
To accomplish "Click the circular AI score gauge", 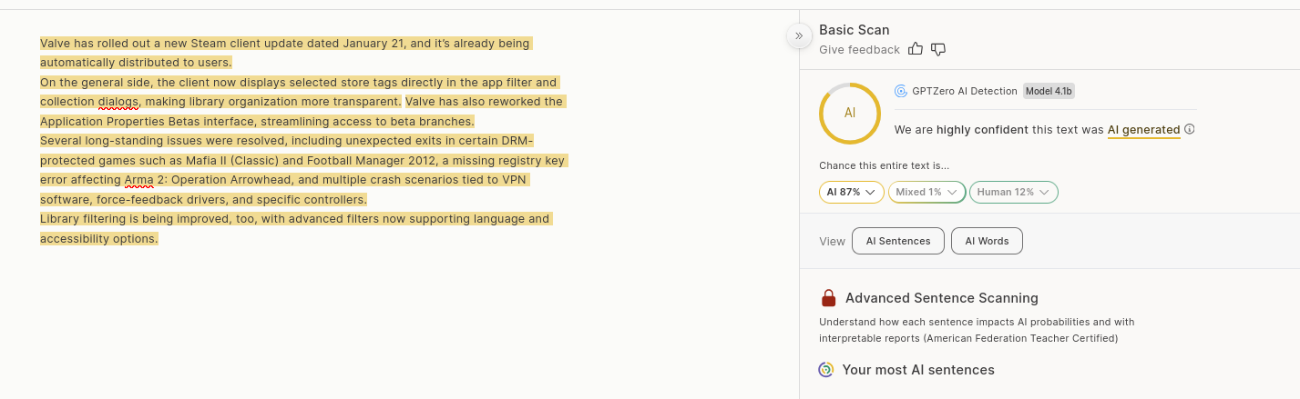I will tap(849, 114).
